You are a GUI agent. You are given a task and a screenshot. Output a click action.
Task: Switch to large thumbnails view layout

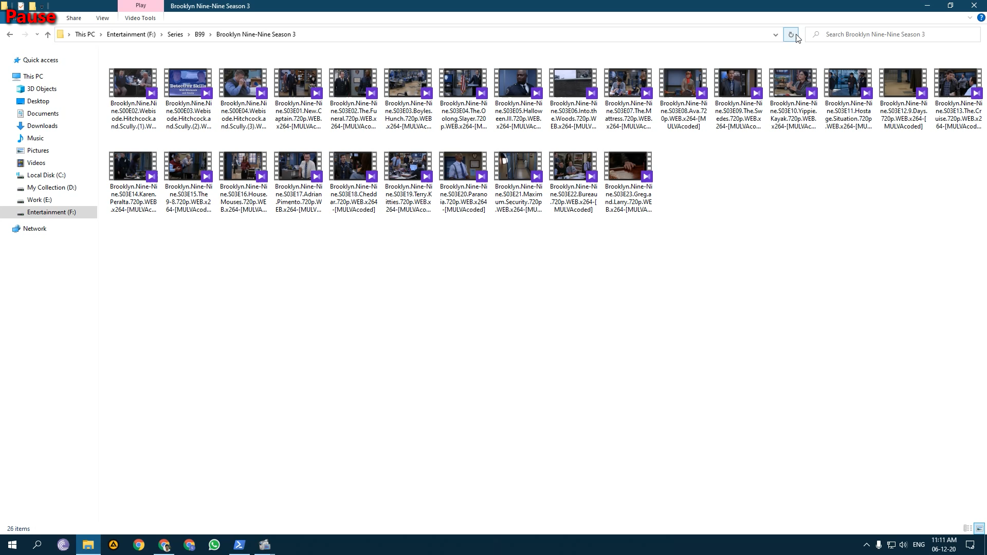pyautogui.click(x=979, y=528)
